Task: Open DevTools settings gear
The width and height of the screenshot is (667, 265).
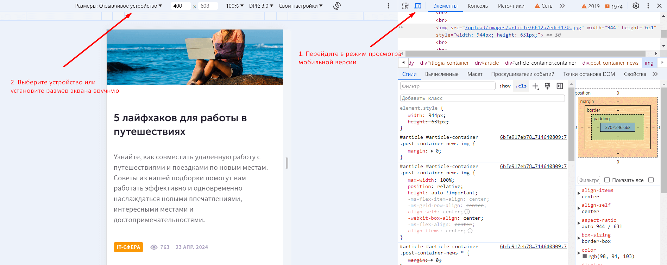Action: tap(636, 6)
